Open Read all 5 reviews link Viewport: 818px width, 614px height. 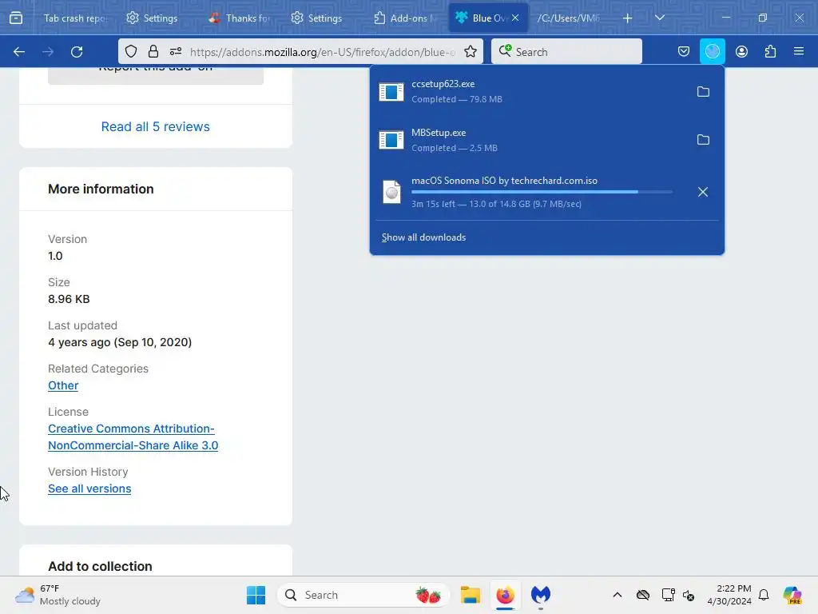(x=156, y=126)
